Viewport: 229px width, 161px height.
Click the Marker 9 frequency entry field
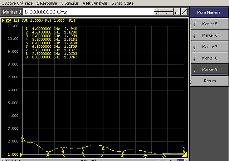pyautogui.click(x=88, y=12)
